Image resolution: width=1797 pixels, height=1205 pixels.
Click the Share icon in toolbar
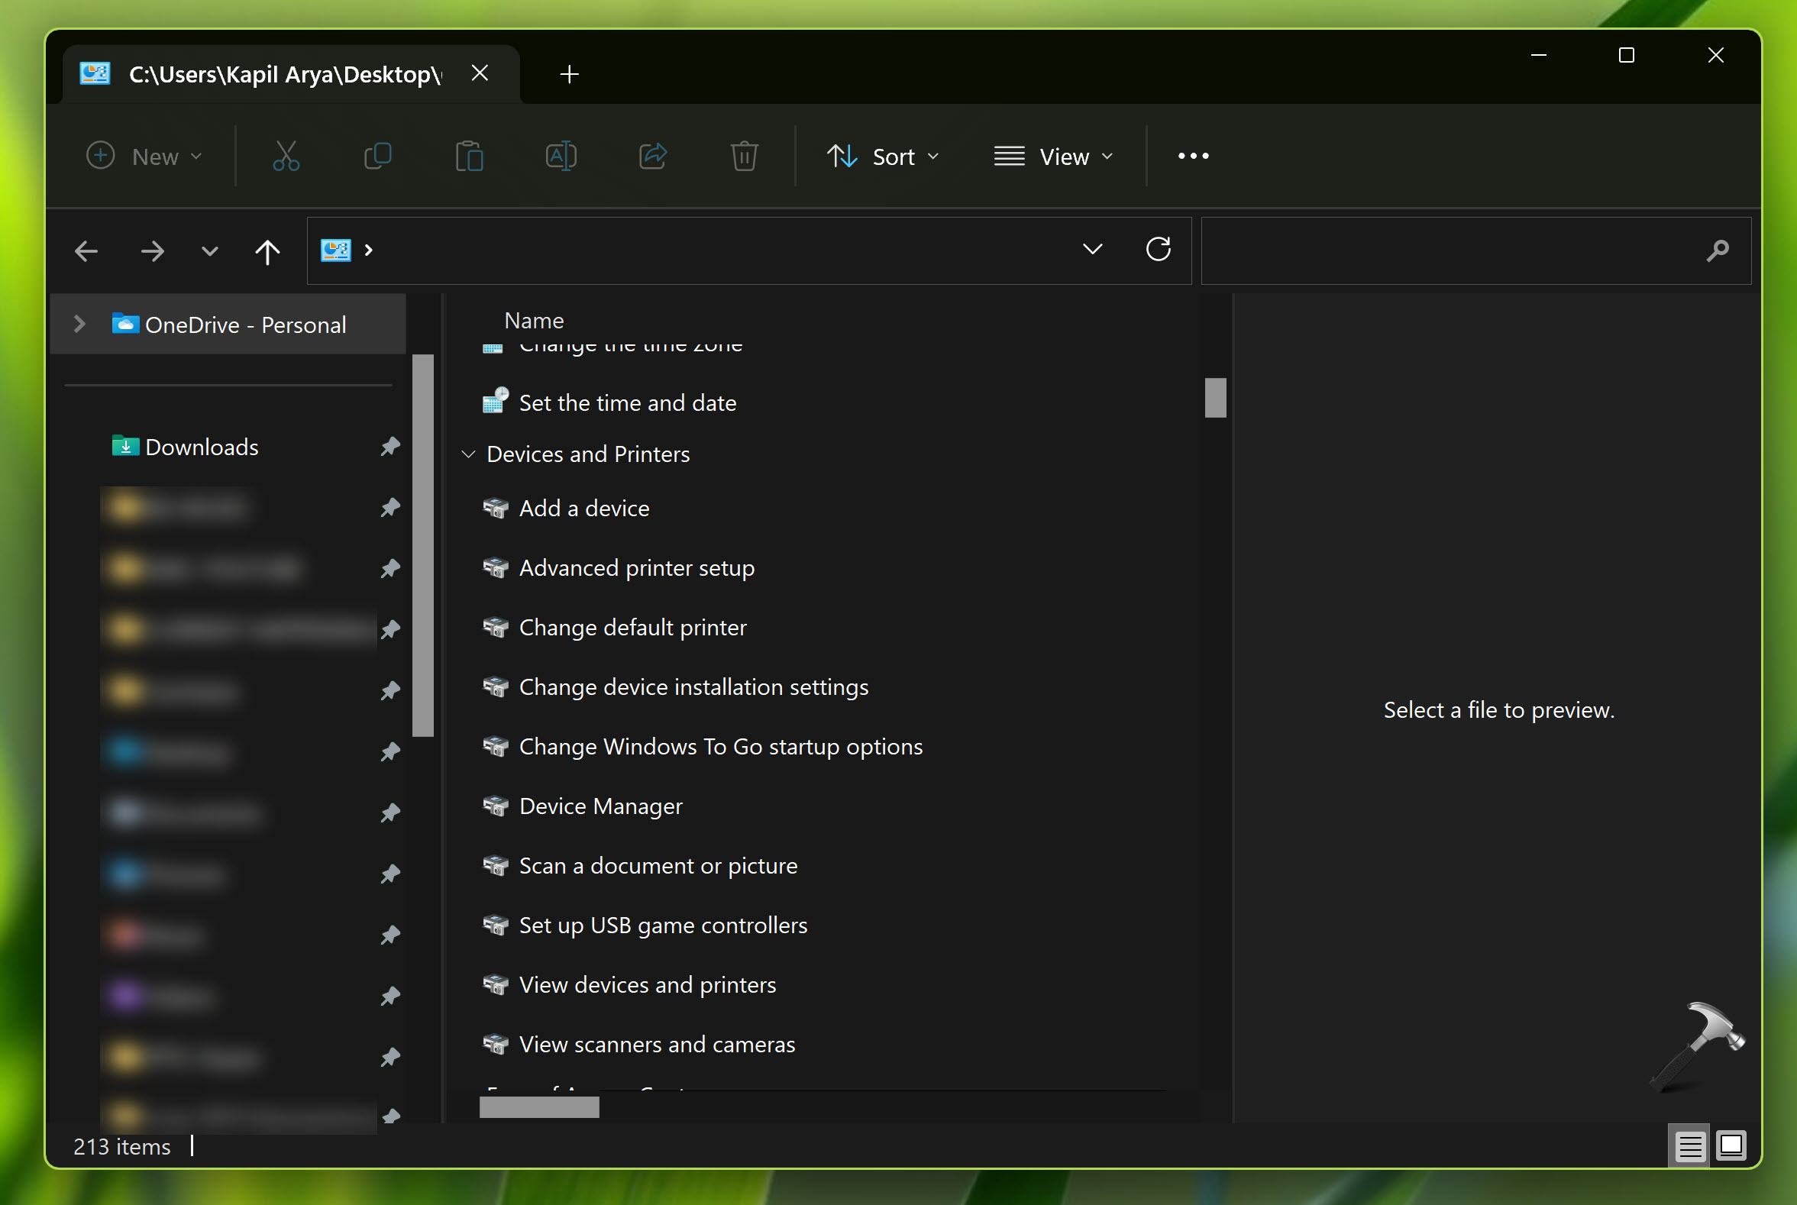(652, 156)
